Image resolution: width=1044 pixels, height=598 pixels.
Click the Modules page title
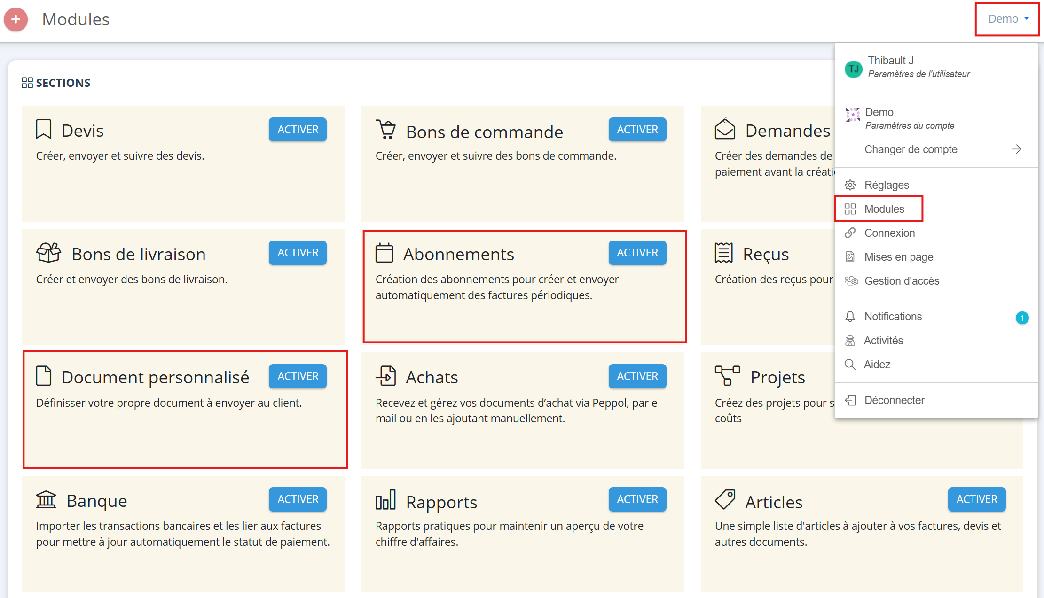pos(76,19)
